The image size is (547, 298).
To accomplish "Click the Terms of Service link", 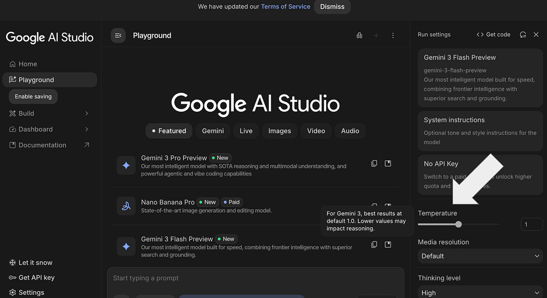I will click(x=285, y=6).
